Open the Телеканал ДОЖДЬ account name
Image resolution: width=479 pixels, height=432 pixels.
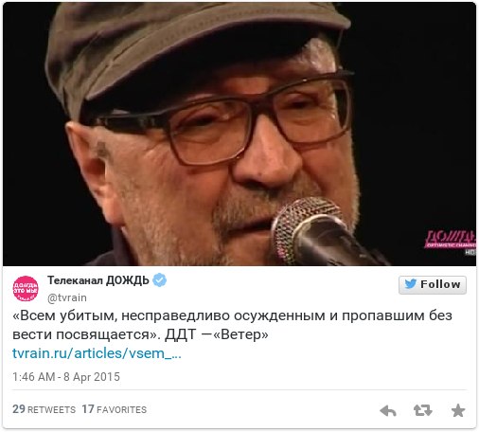[x=98, y=280]
